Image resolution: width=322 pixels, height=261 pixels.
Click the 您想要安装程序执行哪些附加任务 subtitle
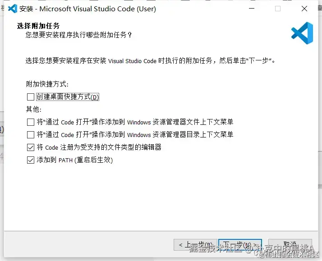tap(78, 35)
